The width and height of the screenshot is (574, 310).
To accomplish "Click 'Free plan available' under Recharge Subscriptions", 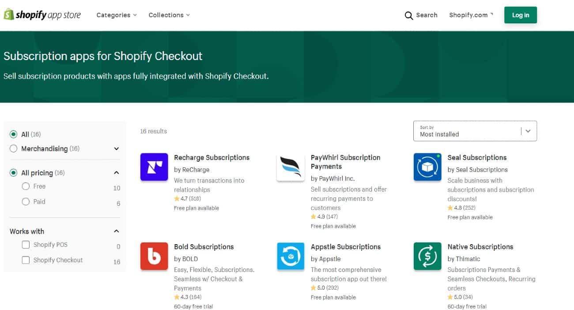I will click(196, 208).
